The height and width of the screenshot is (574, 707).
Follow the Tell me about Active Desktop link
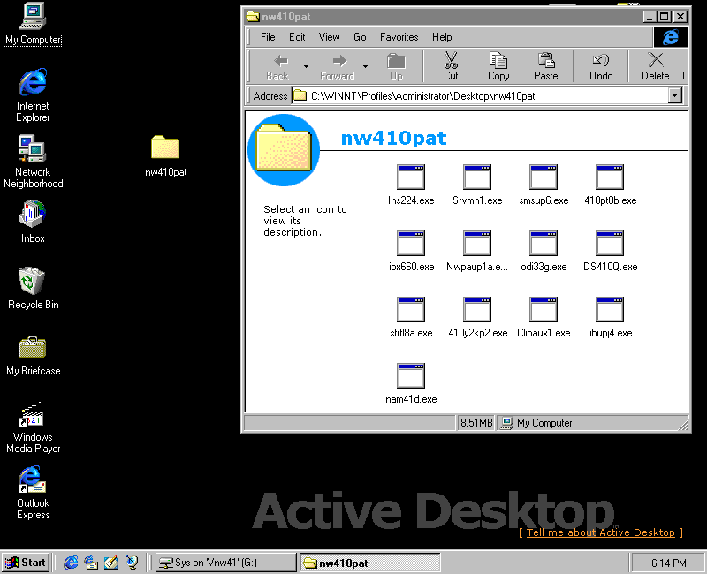(601, 532)
